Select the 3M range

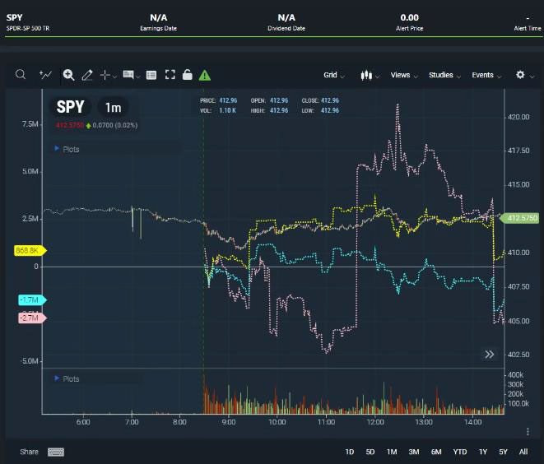pos(414,452)
